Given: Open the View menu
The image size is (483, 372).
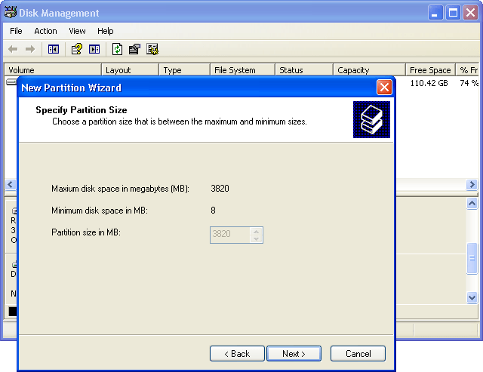Looking at the screenshot, I should coord(77,31).
